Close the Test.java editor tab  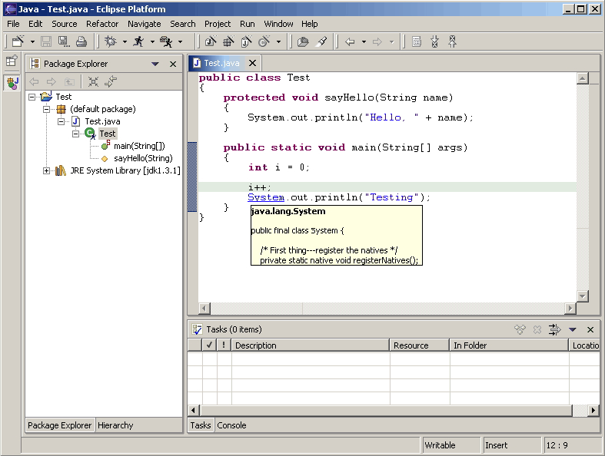pyautogui.click(x=252, y=63)
